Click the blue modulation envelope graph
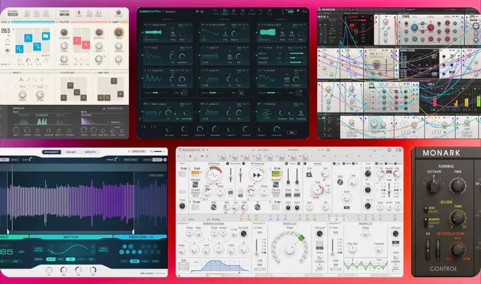 tap(219, 266)
